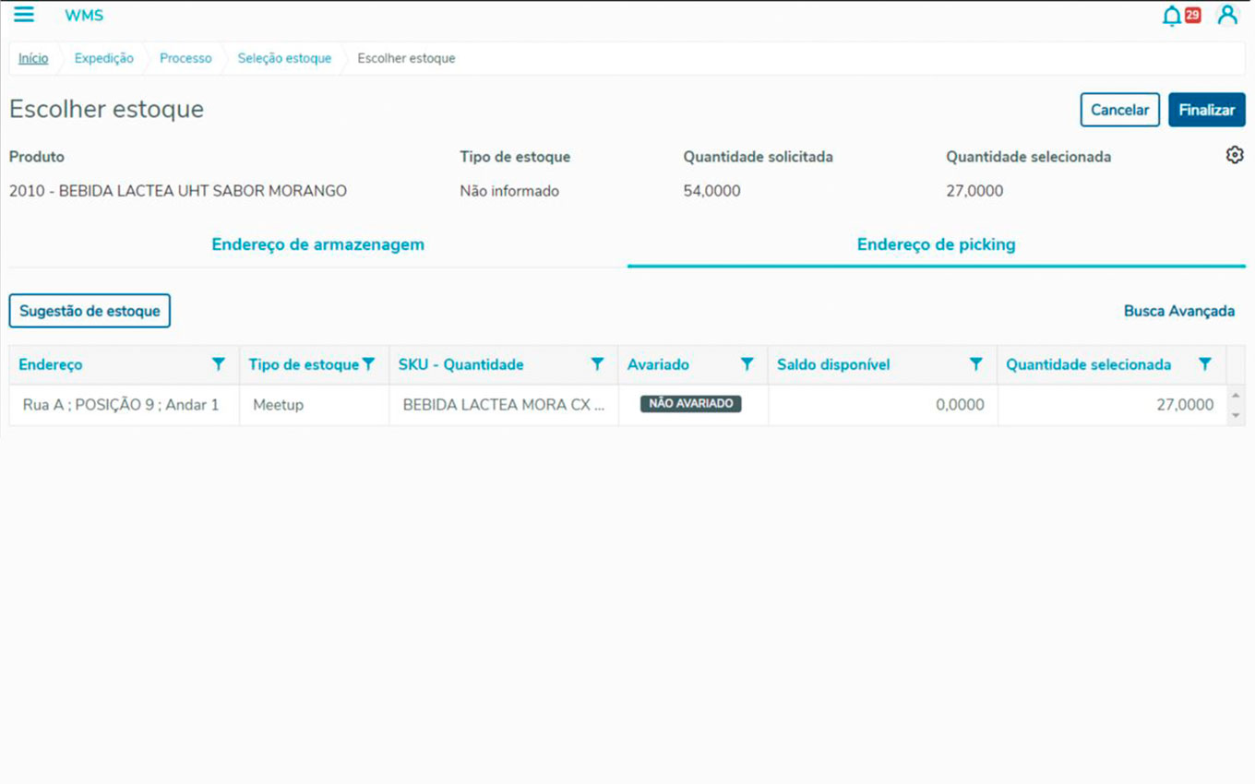
Task: Open the hamburger navigation menu
Action: [x=24, y=15]
